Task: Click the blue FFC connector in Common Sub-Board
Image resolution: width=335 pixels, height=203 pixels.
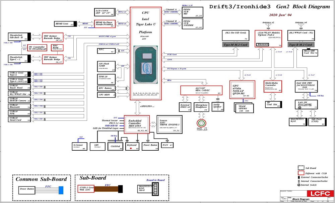Action: point(61,190)
